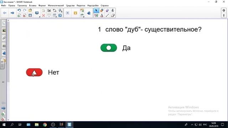Click the sidebar side-switch double arrow
Image resolution: width=228 pixels, height=128 pixels.
[3, 82]
